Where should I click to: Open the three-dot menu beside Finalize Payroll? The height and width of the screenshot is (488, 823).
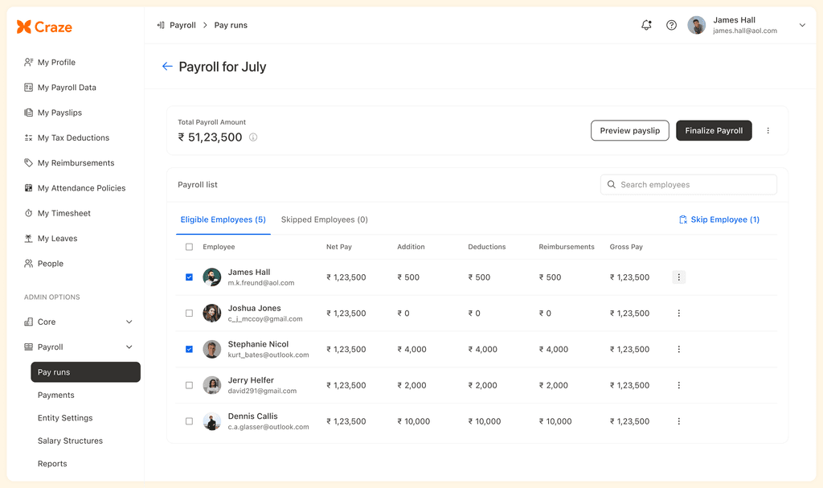click(768, 131)
